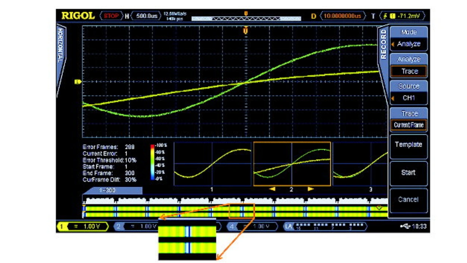
Task: Click the channel 1 ground marker at left edge
Action: click(x=78, y=82)
